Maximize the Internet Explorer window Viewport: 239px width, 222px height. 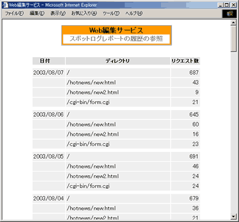[227, 5]
